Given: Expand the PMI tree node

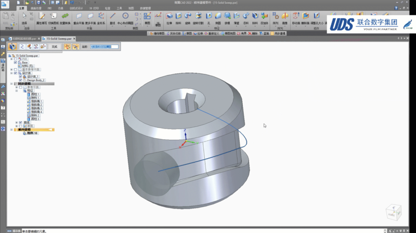Looking at the screenshot, I should click(x=11, y=59).
